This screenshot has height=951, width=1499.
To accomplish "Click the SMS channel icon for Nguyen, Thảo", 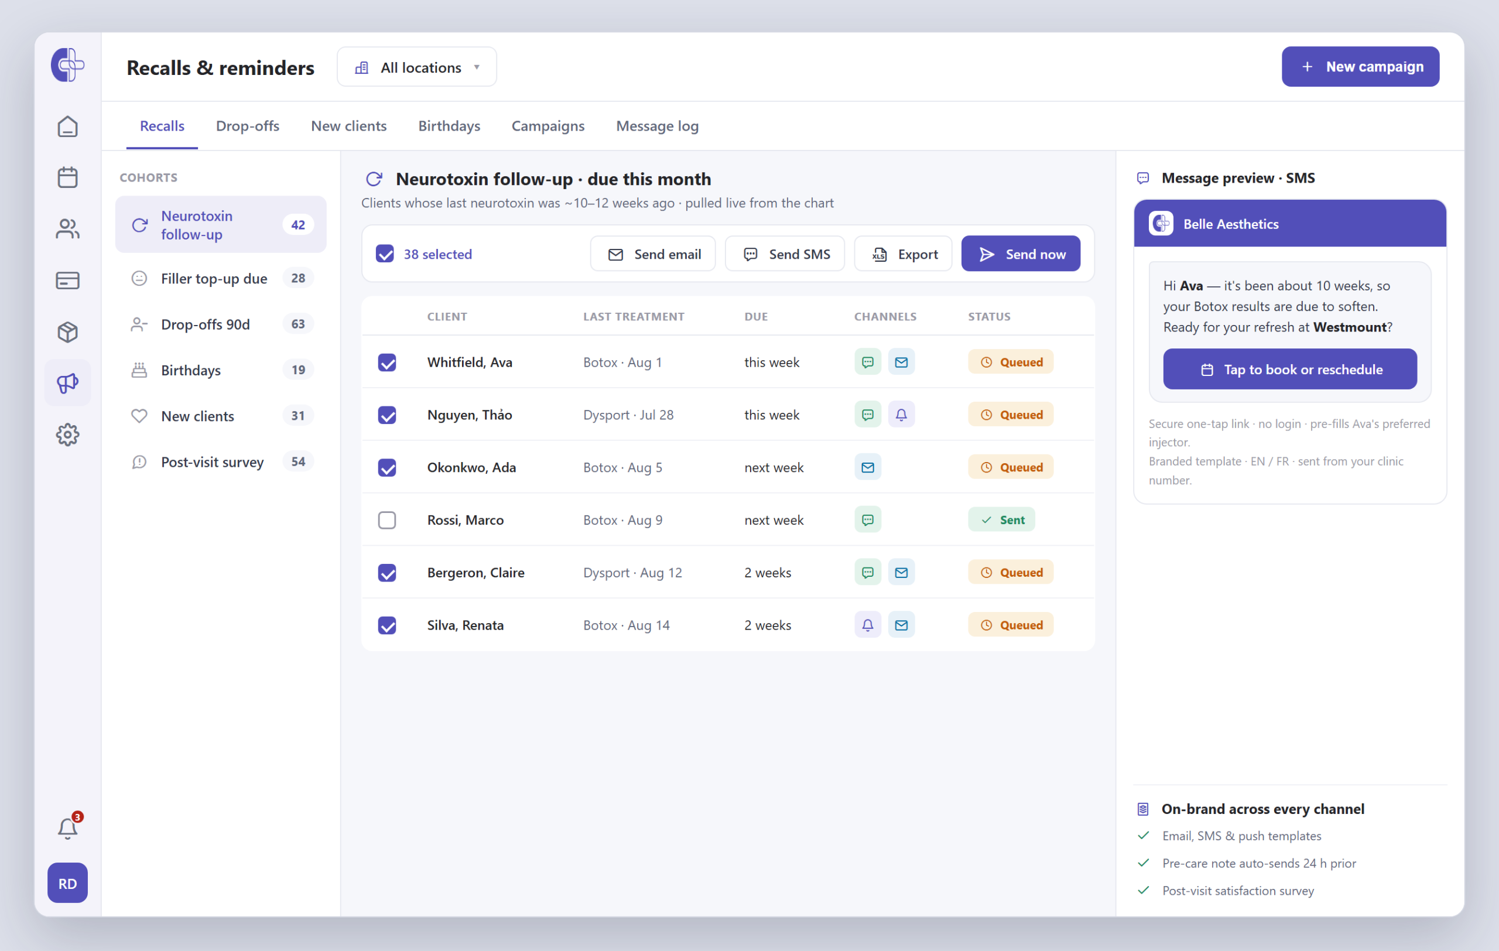I will (867, 415).
